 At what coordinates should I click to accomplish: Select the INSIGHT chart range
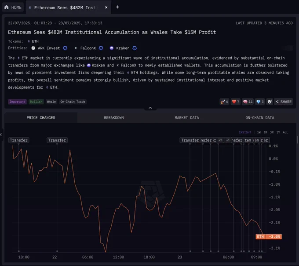(x=245, y=132)
